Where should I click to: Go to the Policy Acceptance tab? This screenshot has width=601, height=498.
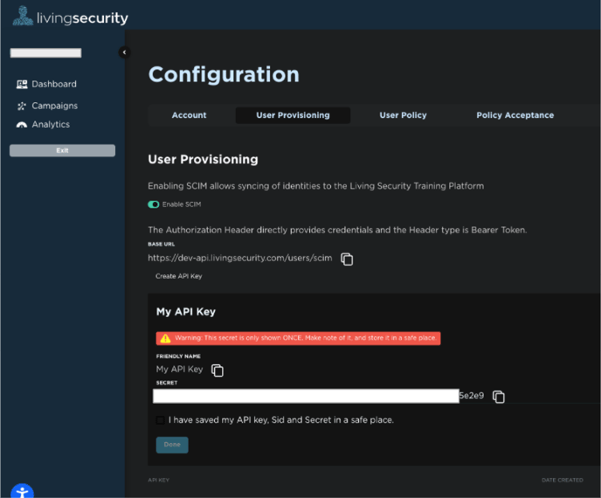(x=515, y=115)
